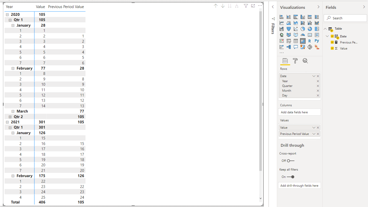368x207 pixels.
Task: Remove the Value field from Values
Action: point(318,128)
